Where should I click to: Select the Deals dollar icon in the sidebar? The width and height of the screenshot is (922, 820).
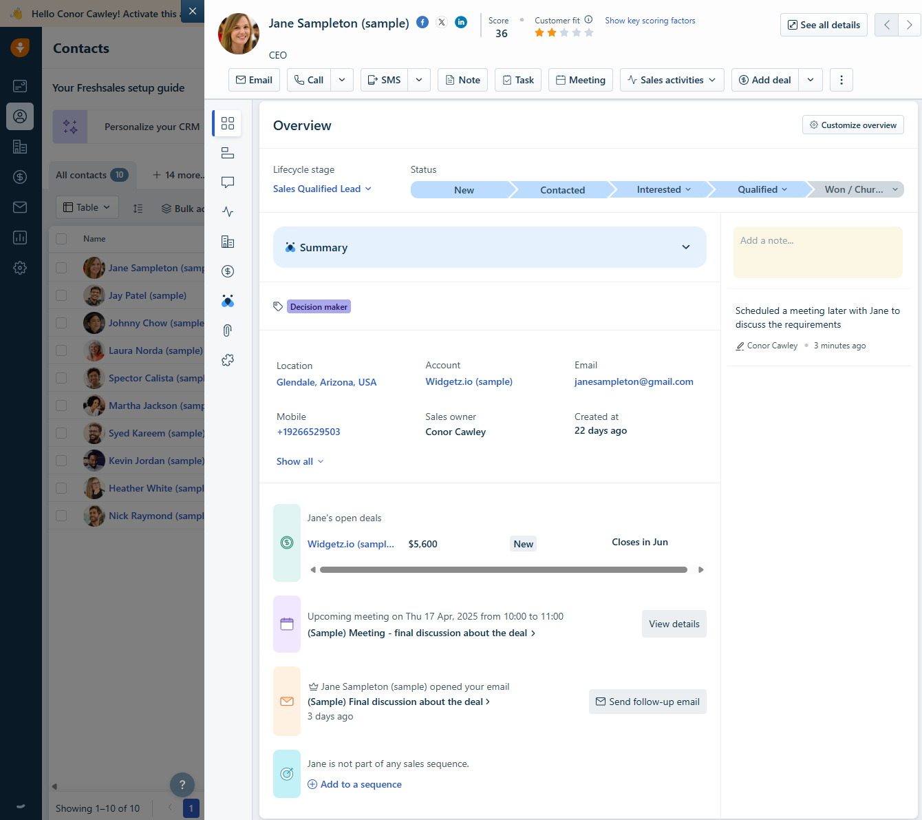coord(19,177)
